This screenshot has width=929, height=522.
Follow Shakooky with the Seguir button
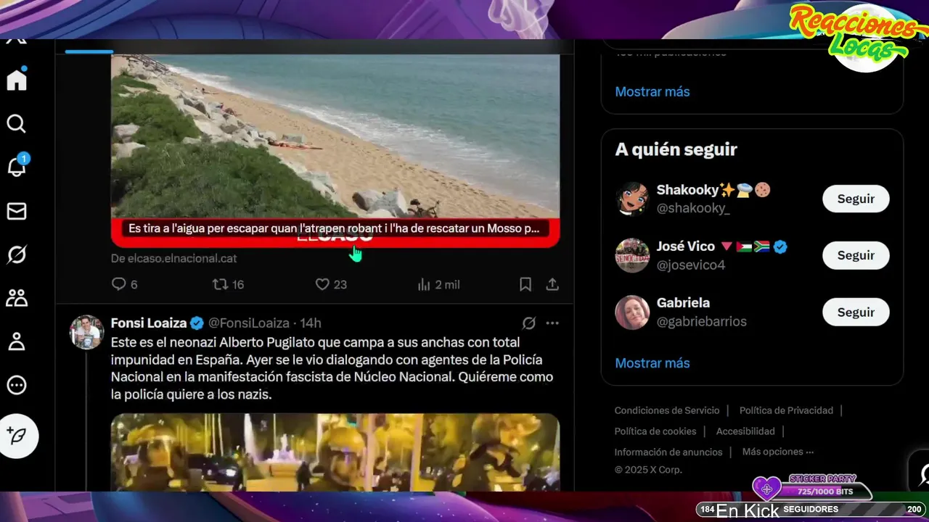pyautogui.click(x=856, y=199)
